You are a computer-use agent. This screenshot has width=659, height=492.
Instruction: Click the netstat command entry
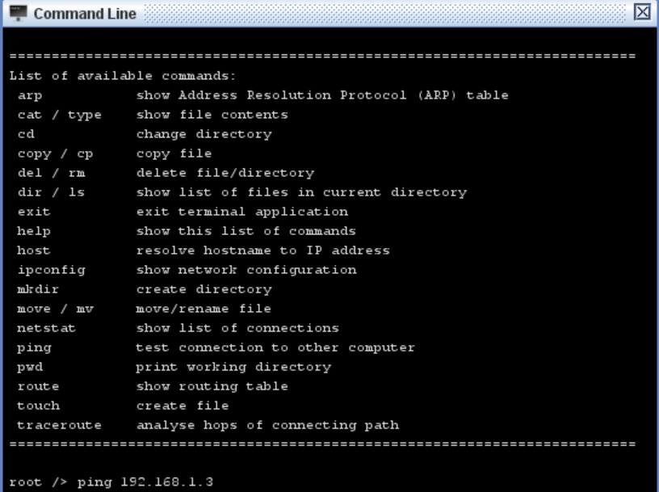(x=46, y=328)
